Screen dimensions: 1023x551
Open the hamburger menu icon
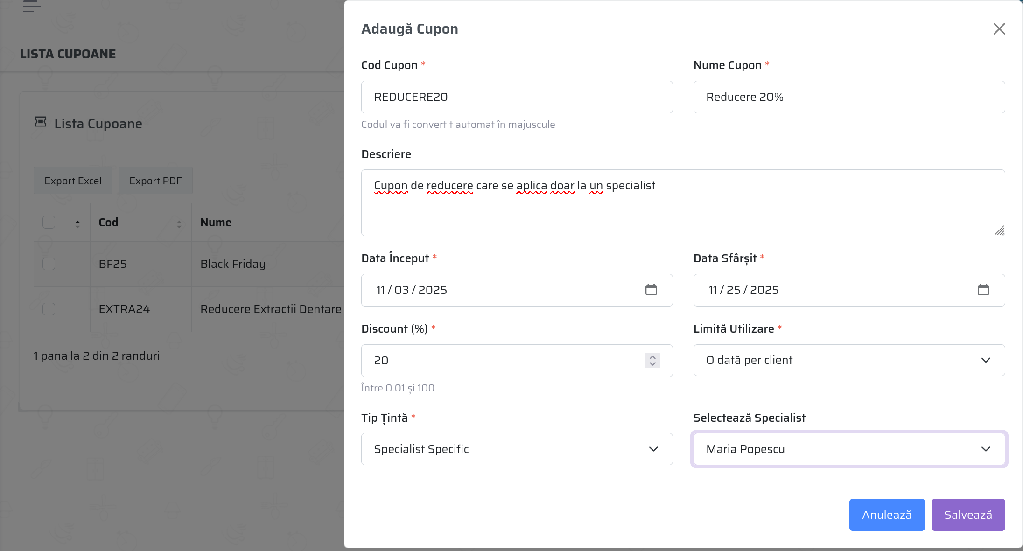[31, 7]
